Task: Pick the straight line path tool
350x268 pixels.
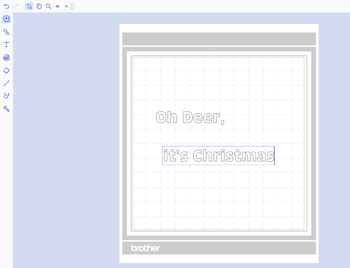Action: coord(6,83)
